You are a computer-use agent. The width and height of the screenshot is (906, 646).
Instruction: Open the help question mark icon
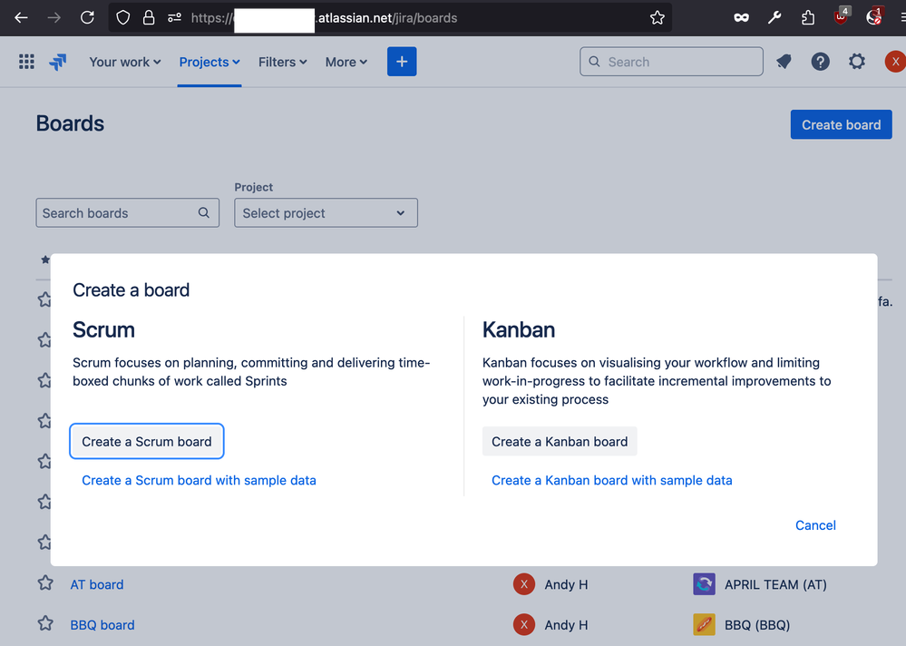click(820, 62)
